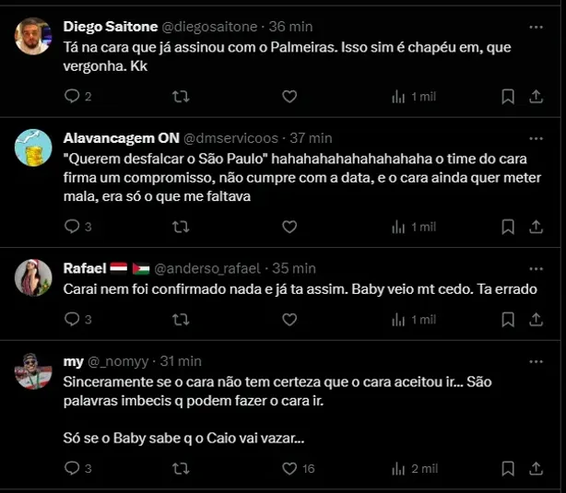Screen dimensions: 566x493
Task: Click the Alavancagem ON avatar
Action: 34,148
